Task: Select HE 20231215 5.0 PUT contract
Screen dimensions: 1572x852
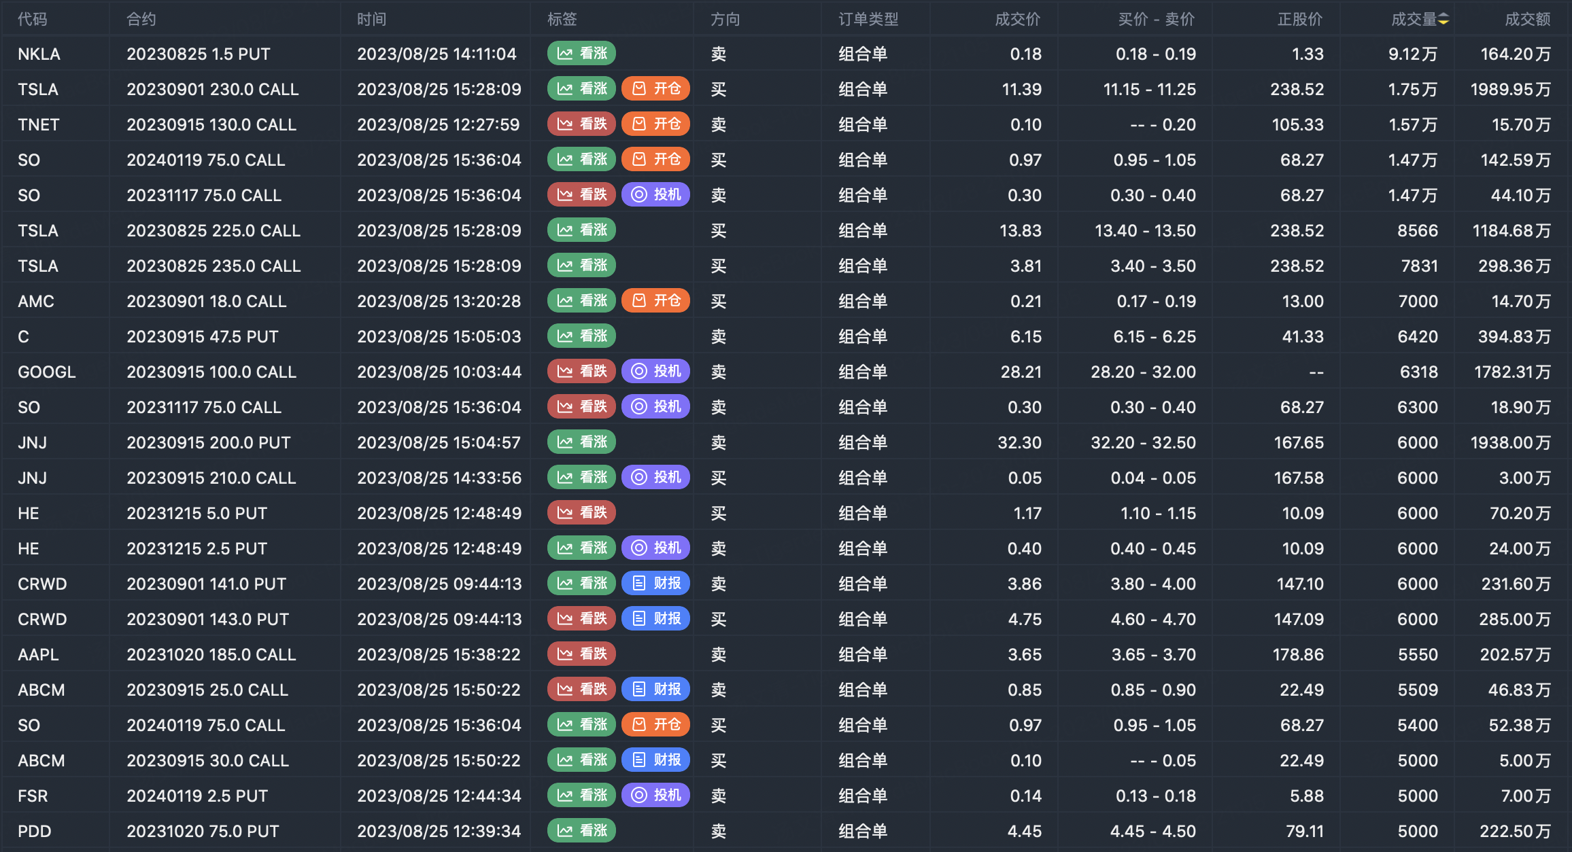Action: coord(196,514)
